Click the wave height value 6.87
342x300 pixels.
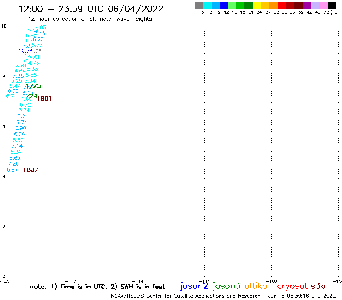click(x=12, y=170)
